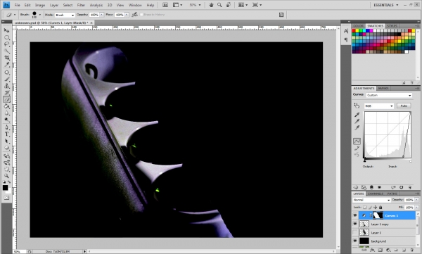The width and height of the screenshot is (422, 254).
Task: Launch Bridge from application bar
Action: pyautogui.click(x=165, y=5)
